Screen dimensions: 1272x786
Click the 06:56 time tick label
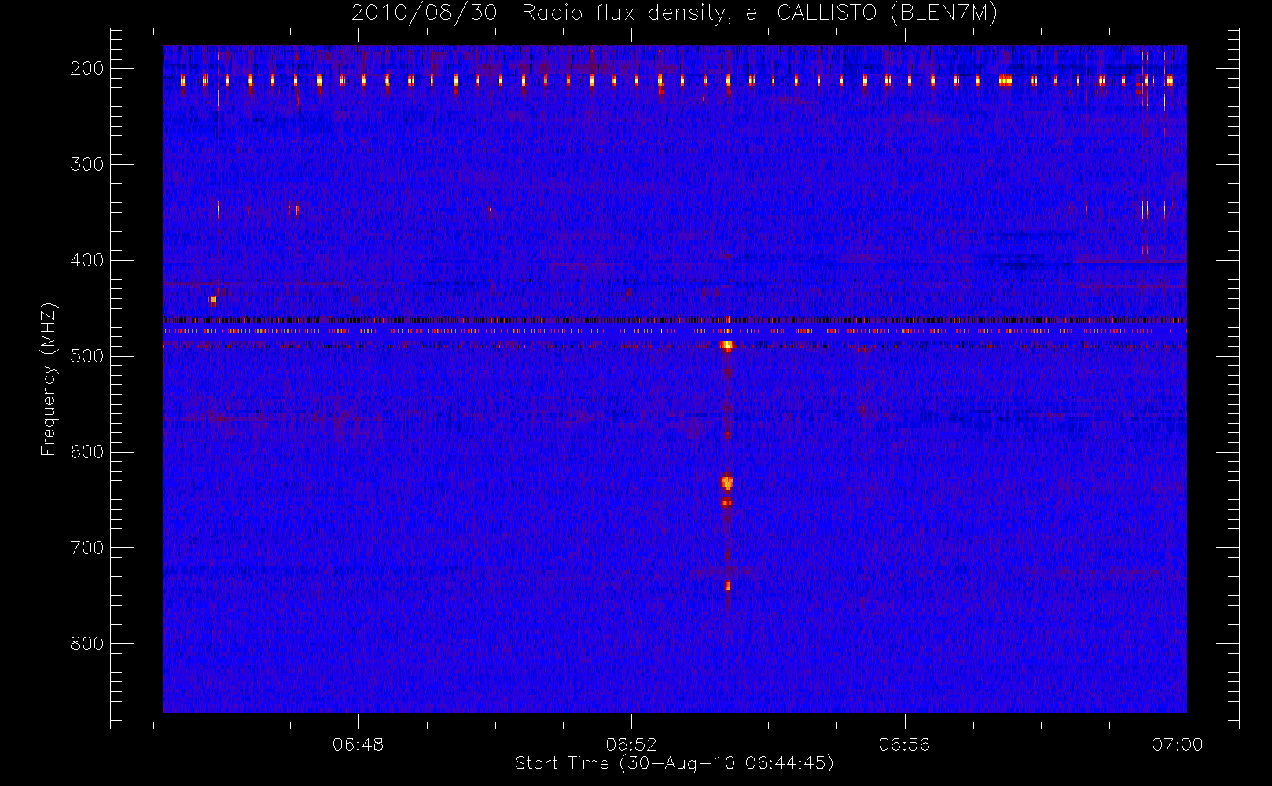[904, 744]
